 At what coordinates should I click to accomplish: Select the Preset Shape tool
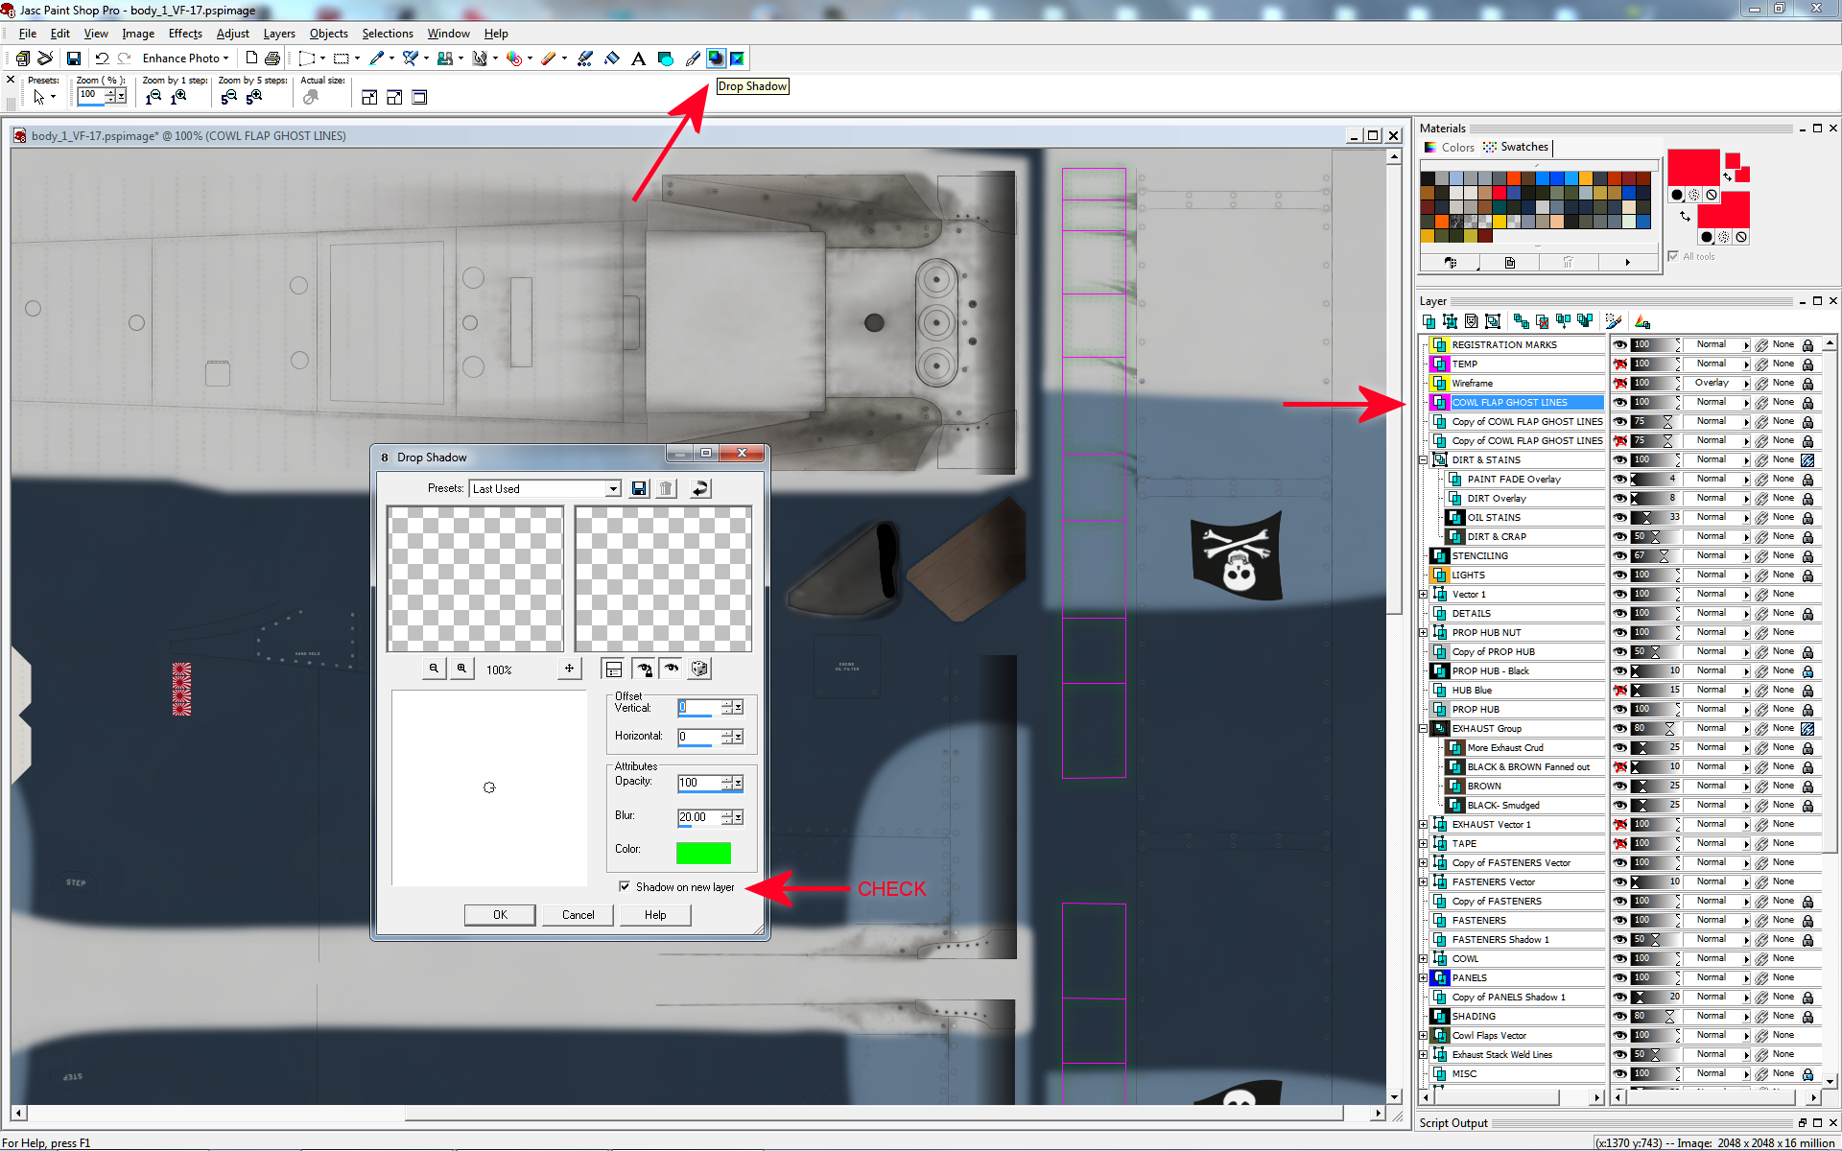[x=666, y=59]
